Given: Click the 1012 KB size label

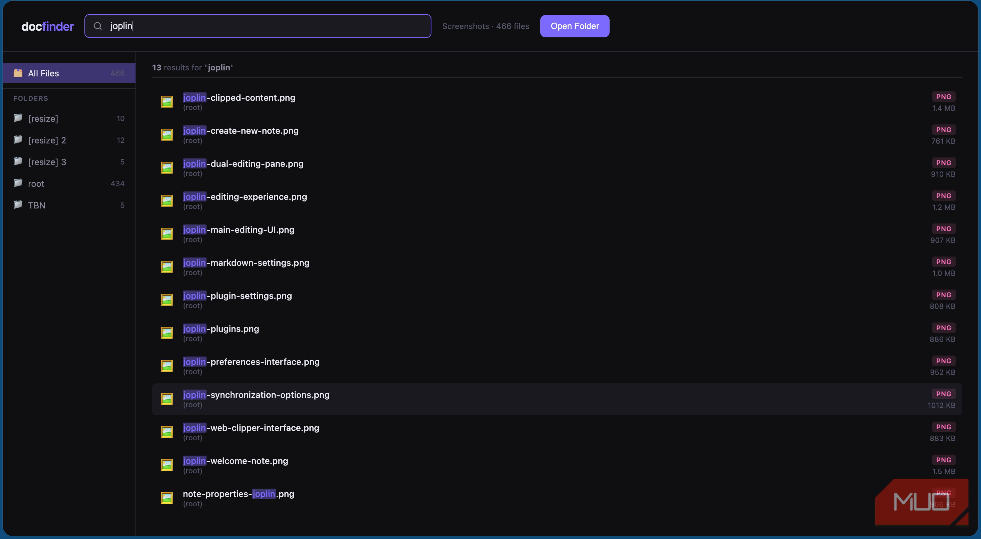Looking at the screenshot, I should (941, 405).
